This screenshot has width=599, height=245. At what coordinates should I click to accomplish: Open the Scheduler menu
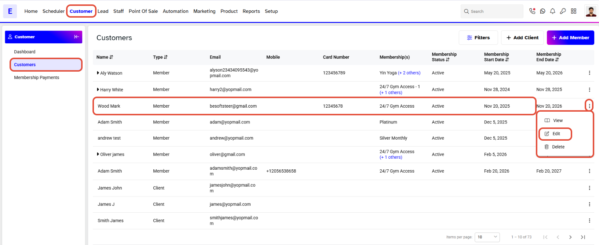tap(54, 11)
